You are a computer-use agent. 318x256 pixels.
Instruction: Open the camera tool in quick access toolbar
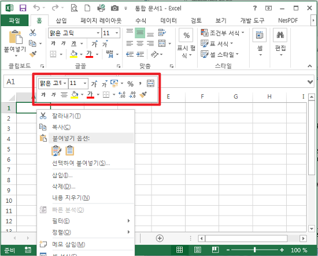coord(114,8)
